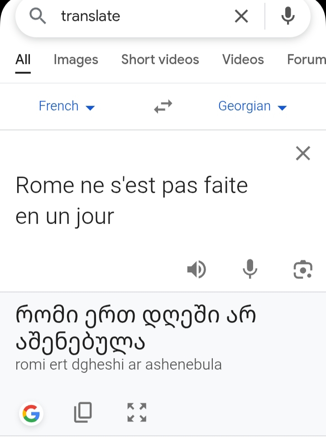
Task: Tap the Google G logo
Action: (31, 413)
